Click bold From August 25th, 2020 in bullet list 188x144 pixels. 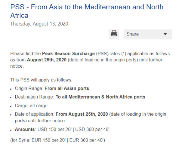point(82,114)
